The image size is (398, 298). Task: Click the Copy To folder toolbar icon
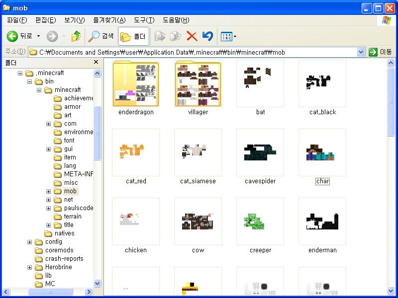[x=176, y=36]
